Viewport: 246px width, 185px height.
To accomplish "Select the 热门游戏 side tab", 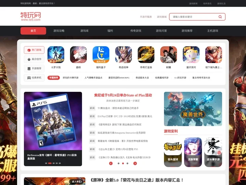I will (34, 50).
